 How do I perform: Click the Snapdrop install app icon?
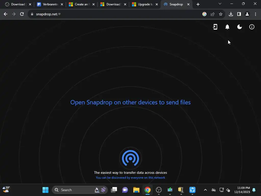[215, 27]
